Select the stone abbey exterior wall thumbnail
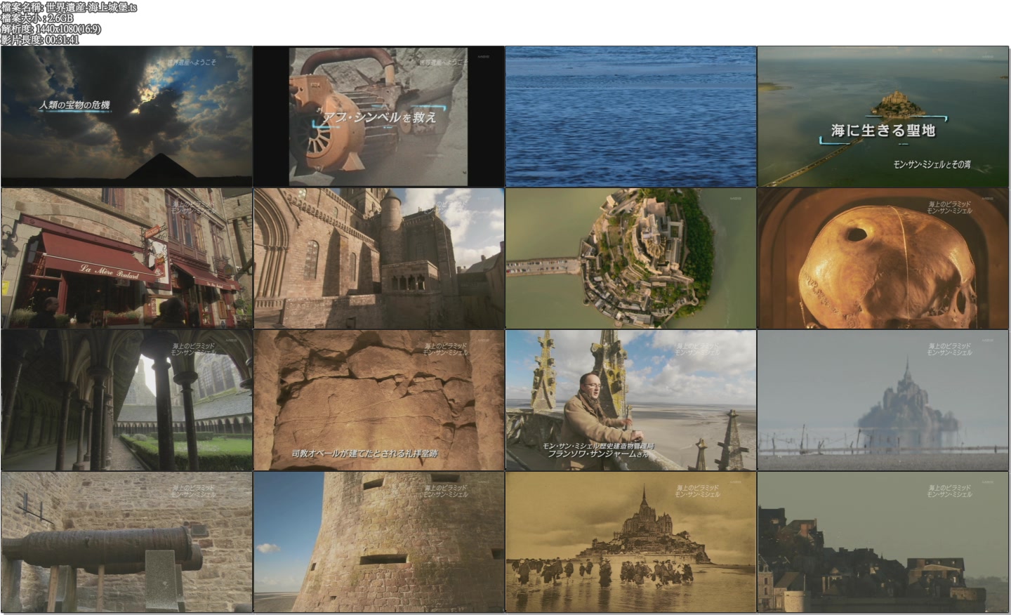 coord(378,258)
